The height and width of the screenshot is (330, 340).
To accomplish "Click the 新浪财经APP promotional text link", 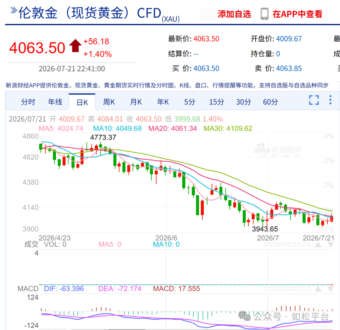I will tap(167, 85).
